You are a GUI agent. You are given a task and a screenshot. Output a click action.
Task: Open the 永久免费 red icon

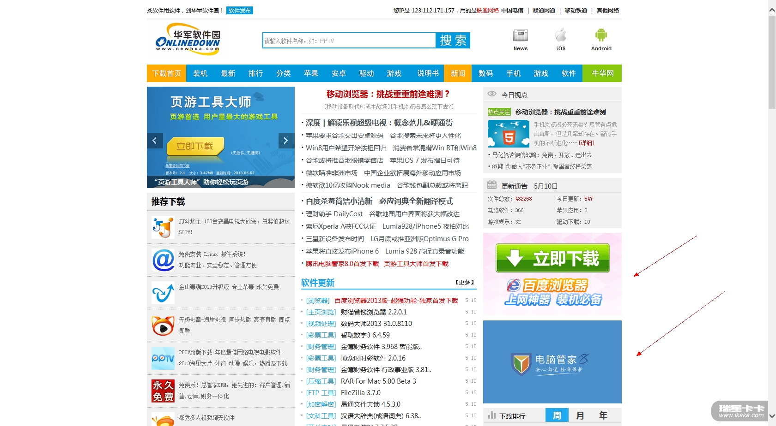[x=163, y=391]
